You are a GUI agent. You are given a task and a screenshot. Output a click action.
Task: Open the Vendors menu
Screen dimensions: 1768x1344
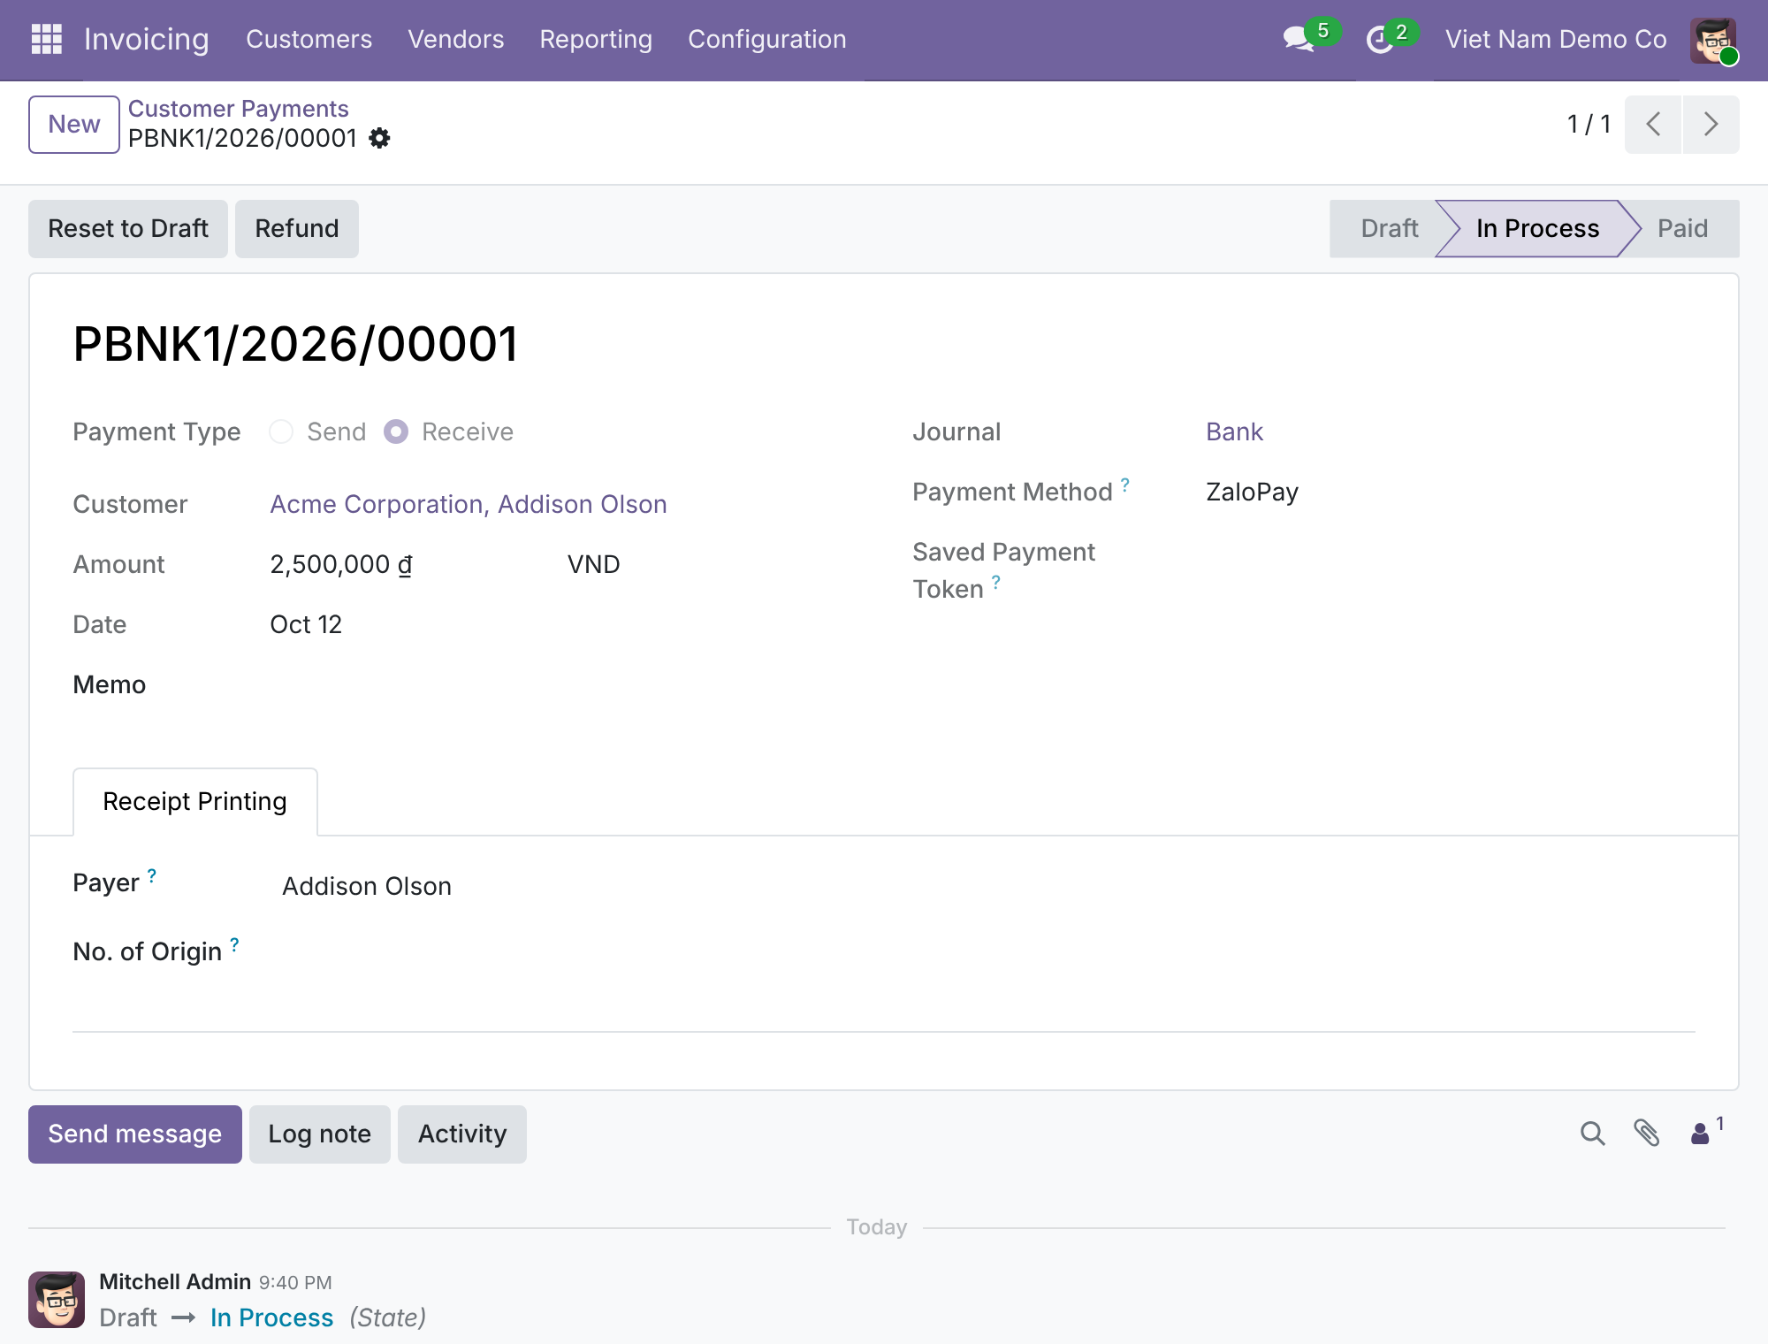[x=456, y=39]
